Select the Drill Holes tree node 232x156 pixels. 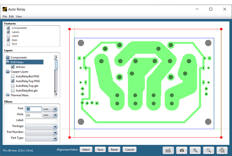25,62
